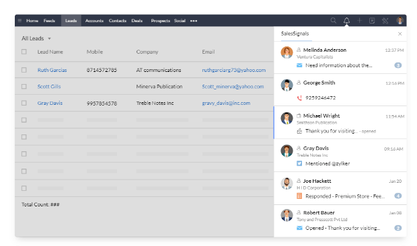
Task: Open the Social tab
Action: 180,21
